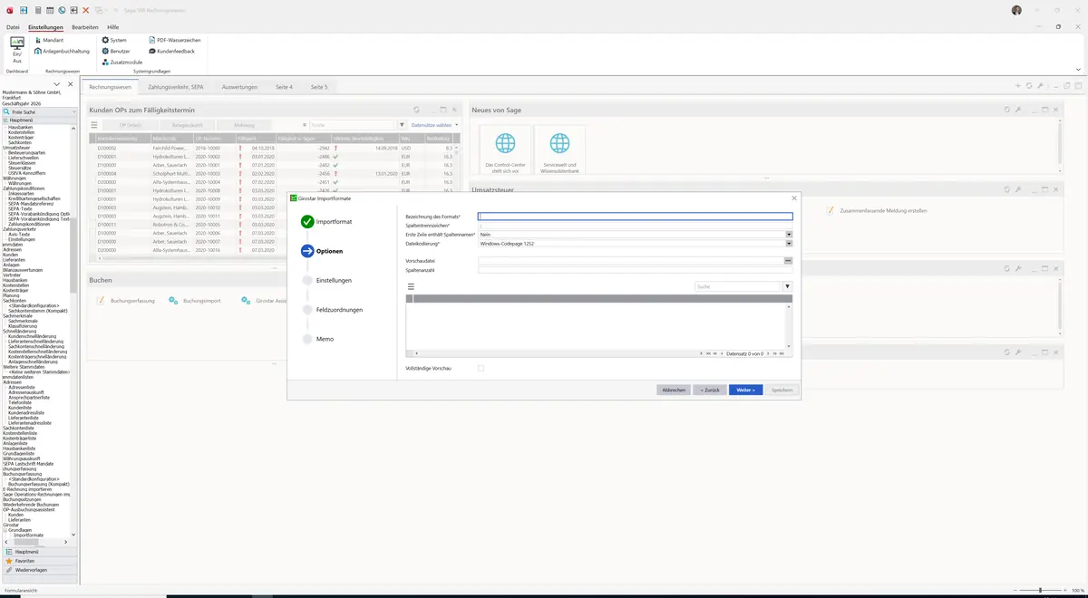Screen dimensions: 1088x598
Task: Click the round blue icon in quick access toolbar
Action: tap(62, 10)
